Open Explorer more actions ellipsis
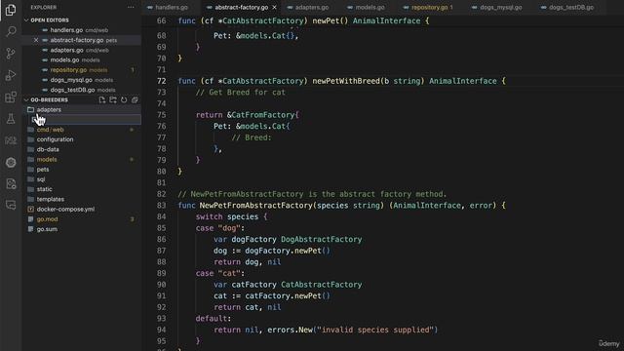The width and height of the screenshot is (624, 351). (x=131, y=7)
